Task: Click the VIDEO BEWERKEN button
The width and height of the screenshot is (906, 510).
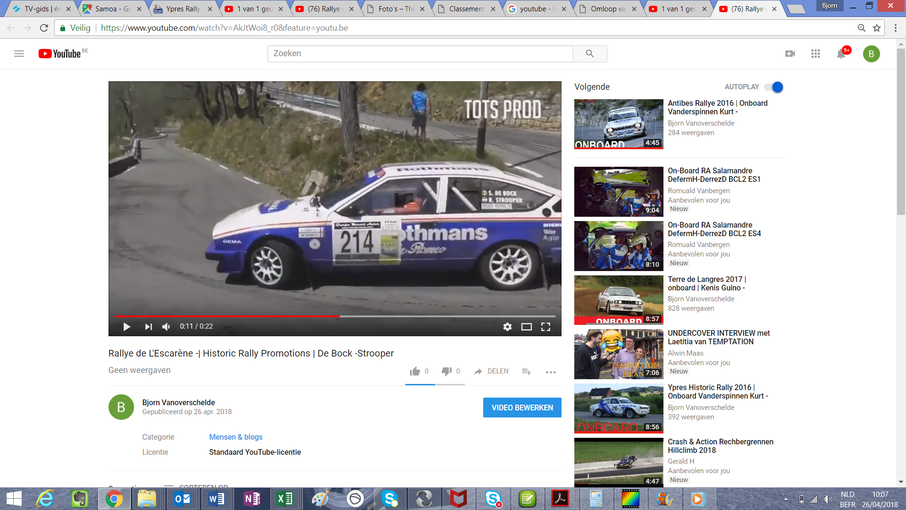Action: (x=522, y=408)
